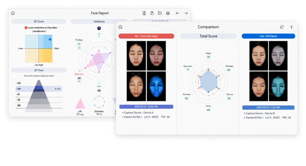The height and width of the screenshot is (166, 306).
Task: Click the -10 level label in 3D View
Action: (x=18, y=100)
